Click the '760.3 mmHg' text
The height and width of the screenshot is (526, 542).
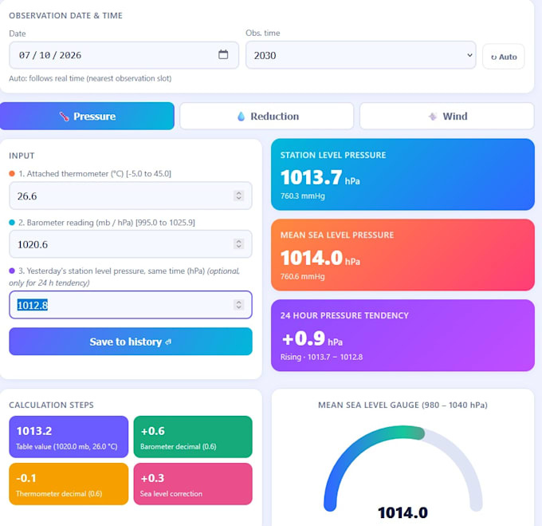302,196
